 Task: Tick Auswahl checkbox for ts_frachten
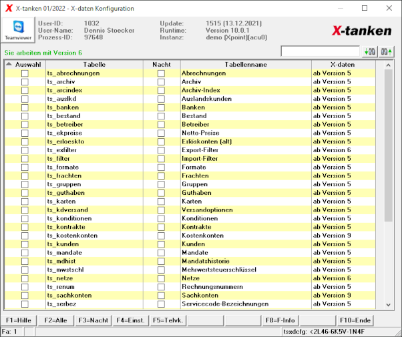click(25, 176)
